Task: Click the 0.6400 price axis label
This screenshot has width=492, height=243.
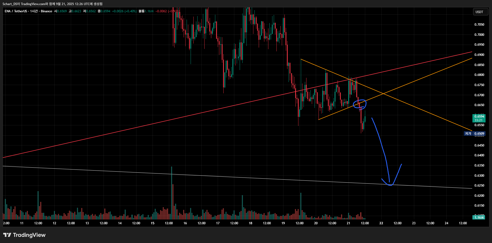Action: [479, 155]
